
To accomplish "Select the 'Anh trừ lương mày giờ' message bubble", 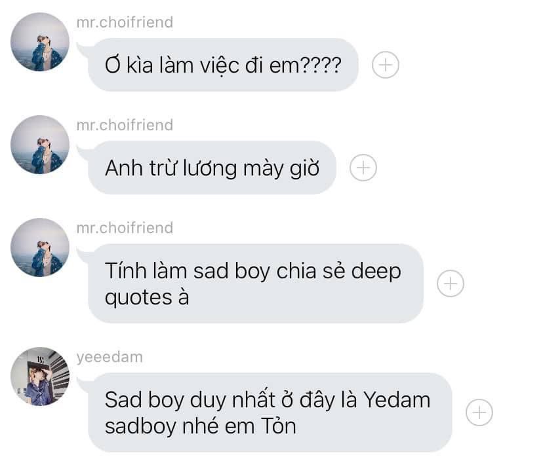I will tap(212, 168).
